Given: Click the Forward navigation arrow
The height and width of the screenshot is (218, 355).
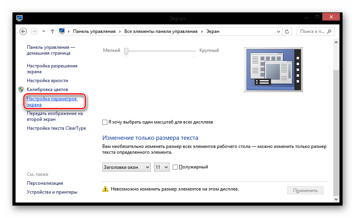Looking at the screenshot, I should 34,31.
